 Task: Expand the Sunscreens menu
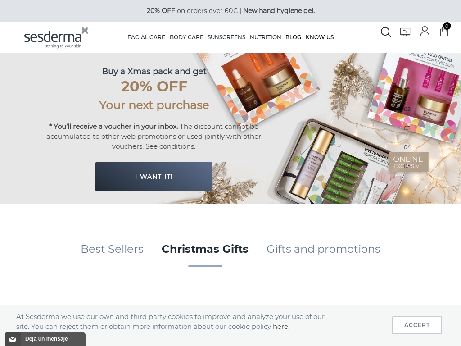(x=226, y=37)
